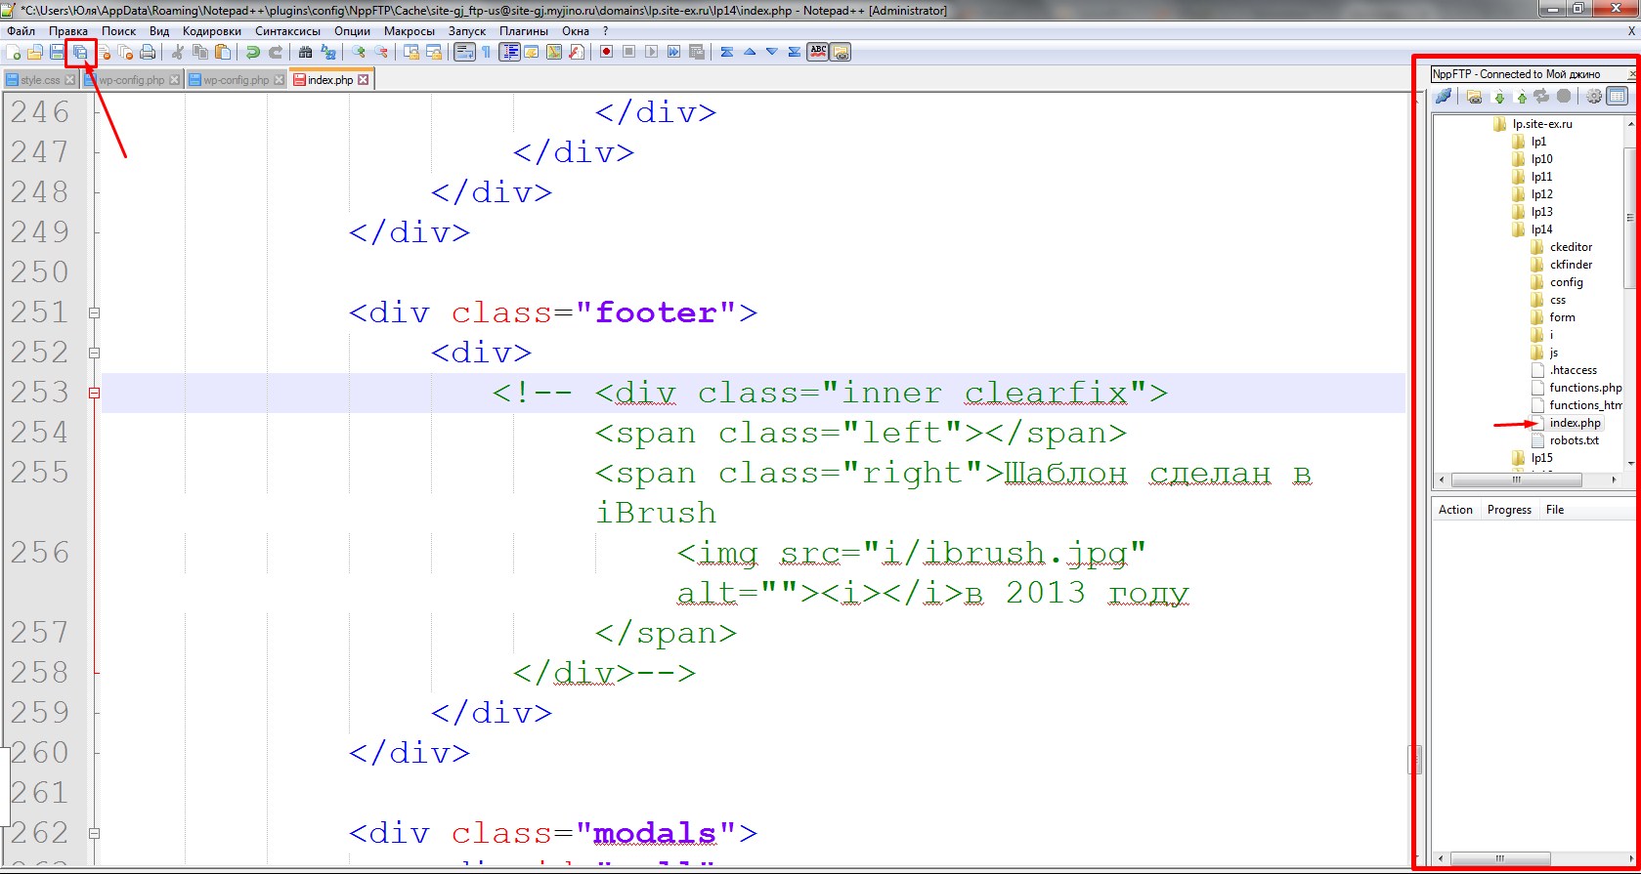Start macro recording with the red dot icon
This screenshot has height=874, width=1641.
tap(606, 52)
